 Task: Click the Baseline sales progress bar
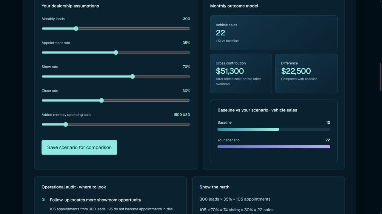click(274, 129)
